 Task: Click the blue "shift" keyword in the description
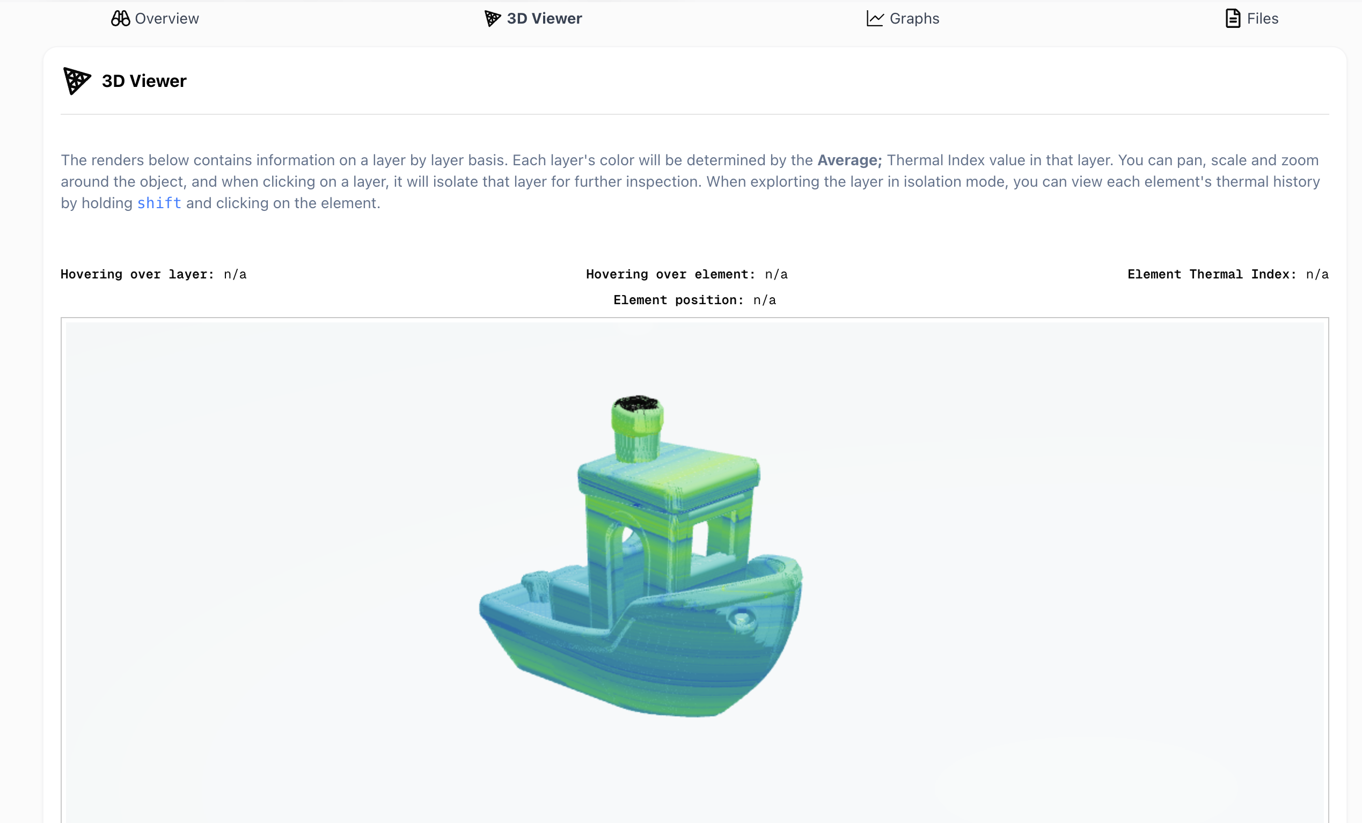coord(159,203)
